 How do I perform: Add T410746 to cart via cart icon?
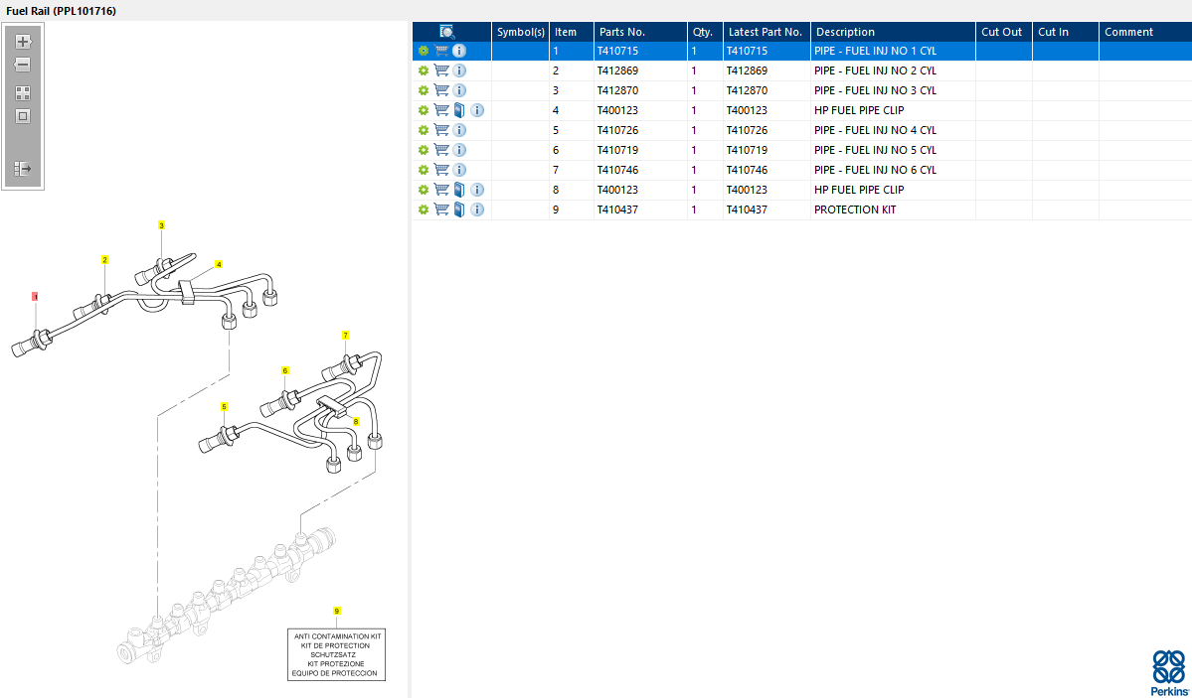[441, 170]
